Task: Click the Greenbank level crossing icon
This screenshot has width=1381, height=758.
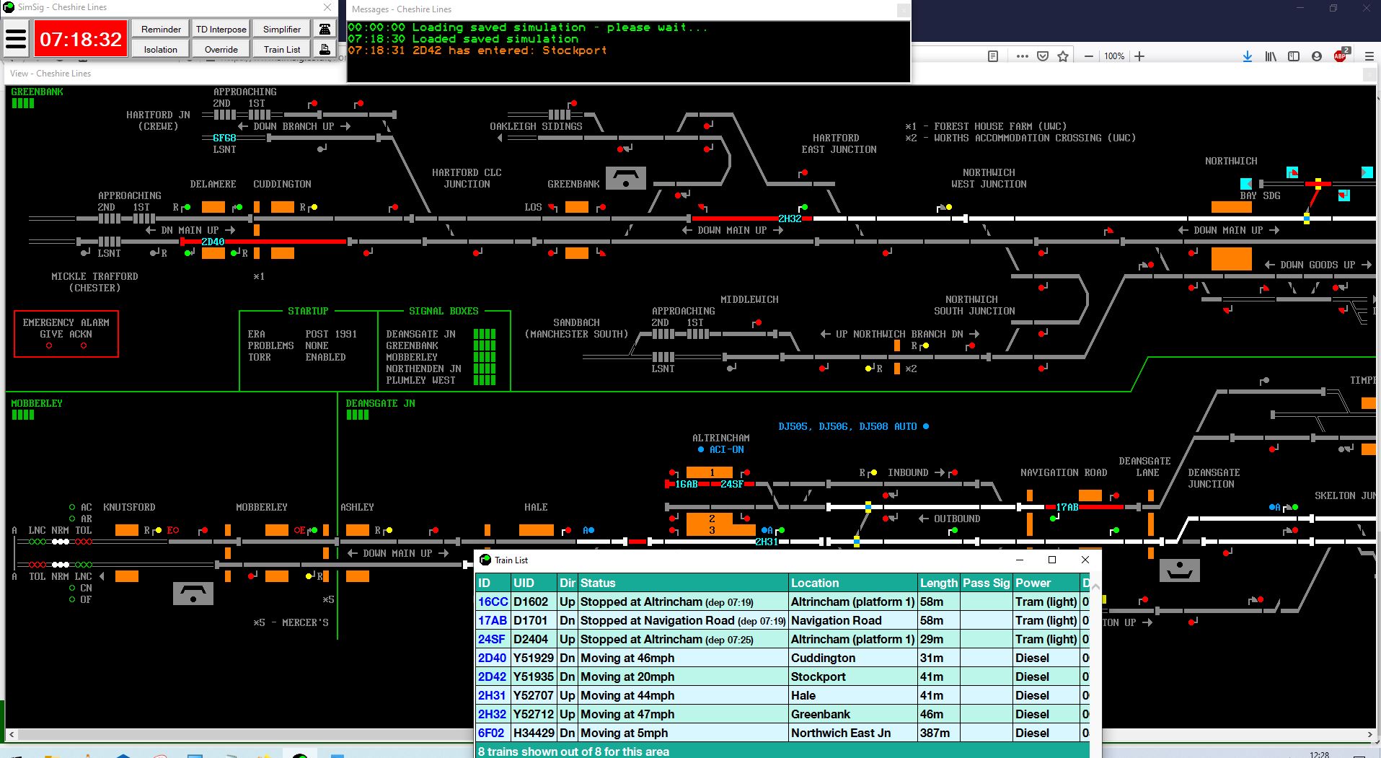Action: (625, 178)
